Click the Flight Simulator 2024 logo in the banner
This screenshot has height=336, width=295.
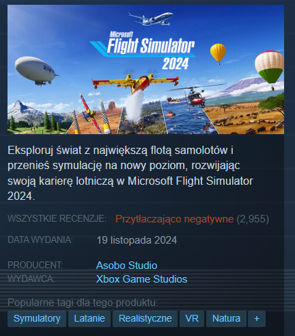click(143, 51)
